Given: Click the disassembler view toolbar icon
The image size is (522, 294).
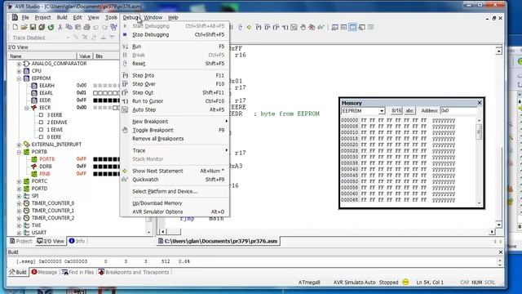Looking at the screenshot, I should click(x=370, y=27).
